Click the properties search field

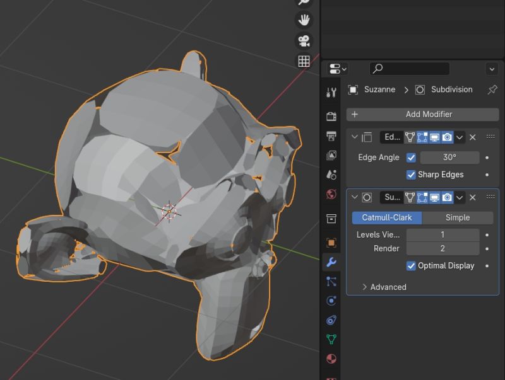pyautogui.click(x=410, y=69)
